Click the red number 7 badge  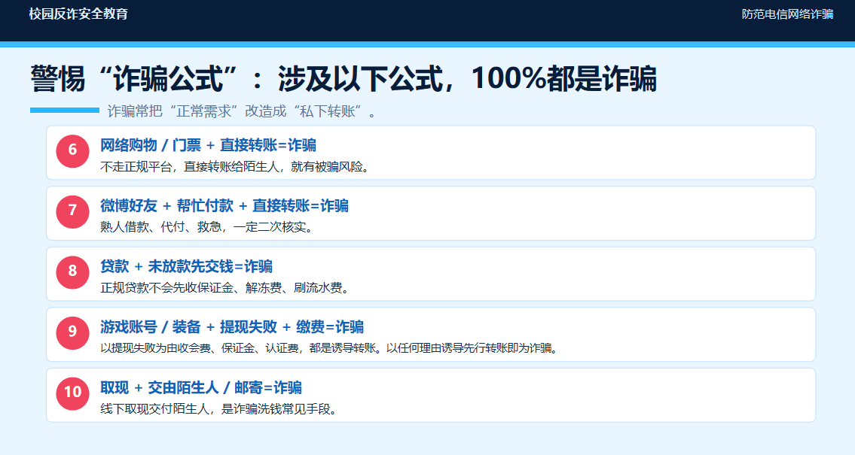[x=72, y=212]
